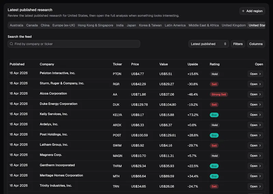
Task: Switch to the Canada region tab
Action: (32, 25)
